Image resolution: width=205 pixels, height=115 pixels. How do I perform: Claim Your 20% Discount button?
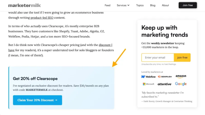(x=37, y=100)
